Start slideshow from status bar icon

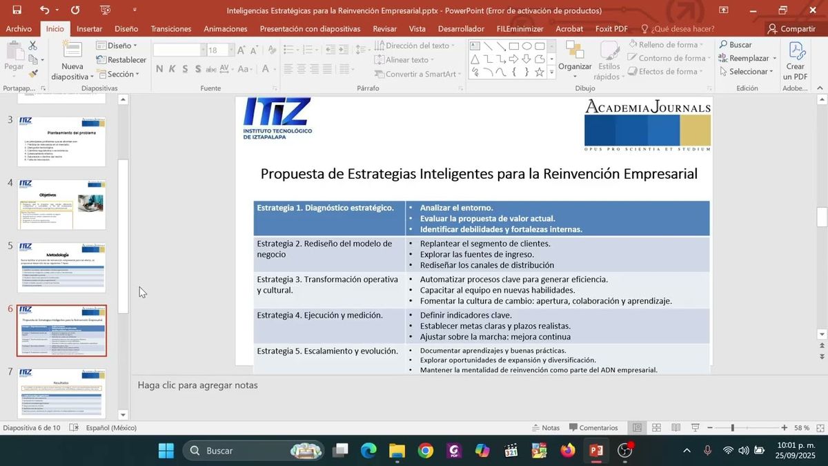pos(696,428)
